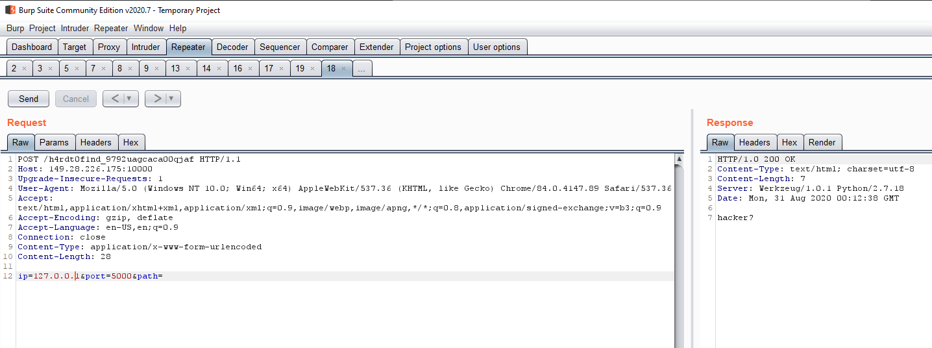Select the Repeater main tab

tap(188, 47)
